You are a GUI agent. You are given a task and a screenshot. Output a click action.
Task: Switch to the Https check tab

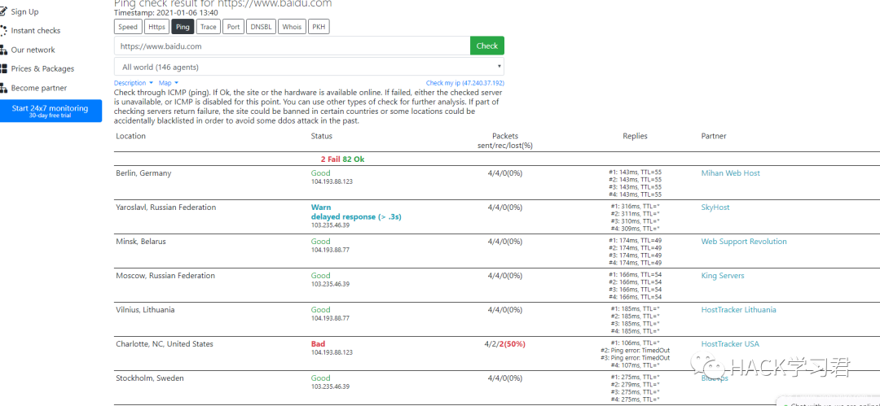(x=156, y=26)
